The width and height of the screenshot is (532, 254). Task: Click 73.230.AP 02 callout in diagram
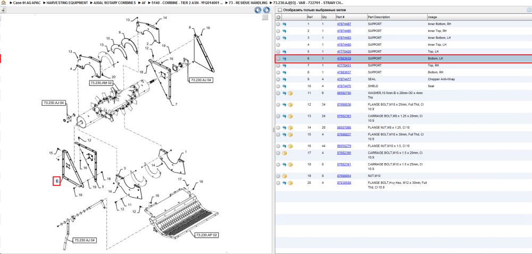[x=206, y=235]
